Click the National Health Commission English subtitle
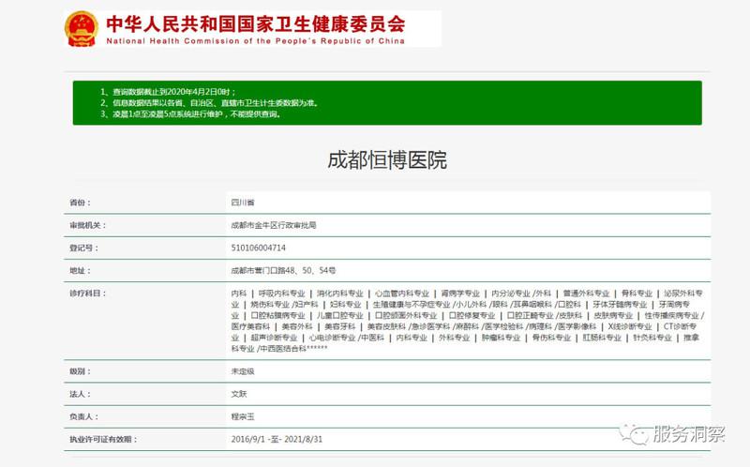Viewport: 750px width, 467px height. coord(255,41)
